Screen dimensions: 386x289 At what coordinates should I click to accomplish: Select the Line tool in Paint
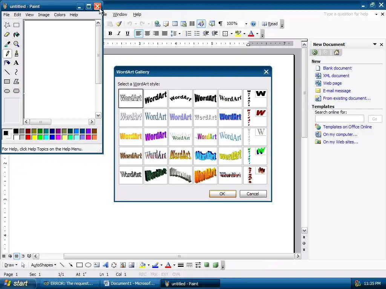coord(7,72)
